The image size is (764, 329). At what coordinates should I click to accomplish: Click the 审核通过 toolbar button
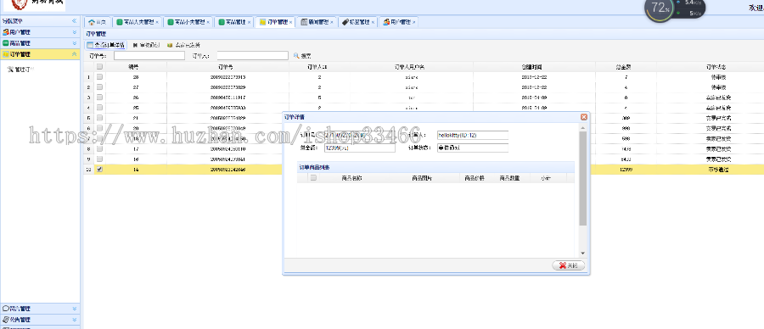point(146,45)
